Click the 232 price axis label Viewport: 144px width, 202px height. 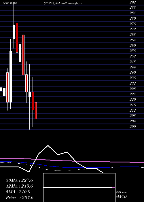(133, 83)
